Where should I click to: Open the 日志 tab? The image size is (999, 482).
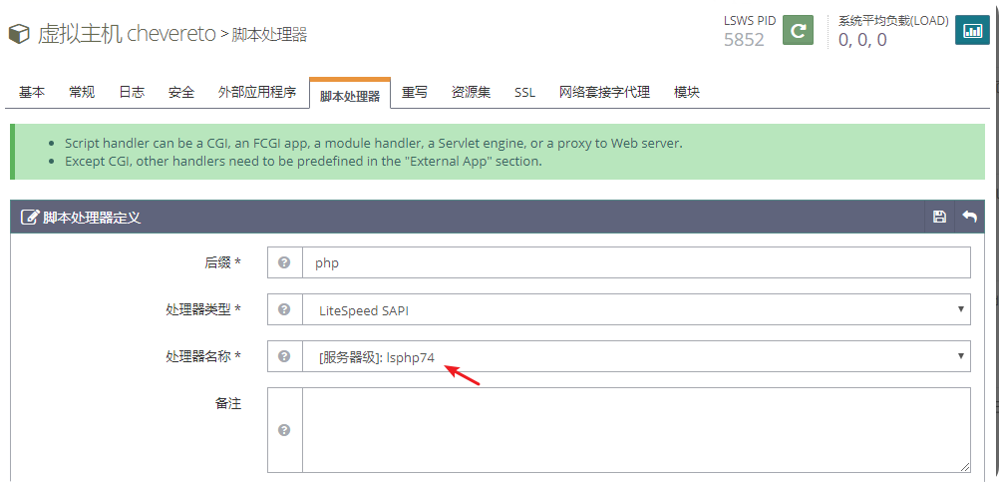point(132,93)
